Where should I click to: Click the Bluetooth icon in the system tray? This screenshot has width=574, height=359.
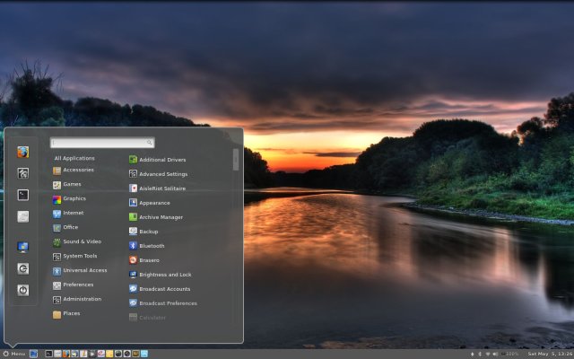pos(480,354)
